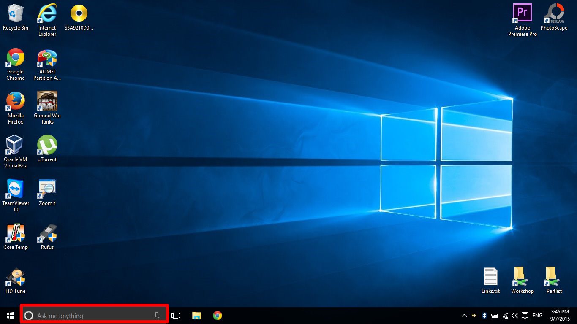Select the µTorrent desktop shortcut
The height and width of the screenshot is (324, 577).
[x=47, y=148]
